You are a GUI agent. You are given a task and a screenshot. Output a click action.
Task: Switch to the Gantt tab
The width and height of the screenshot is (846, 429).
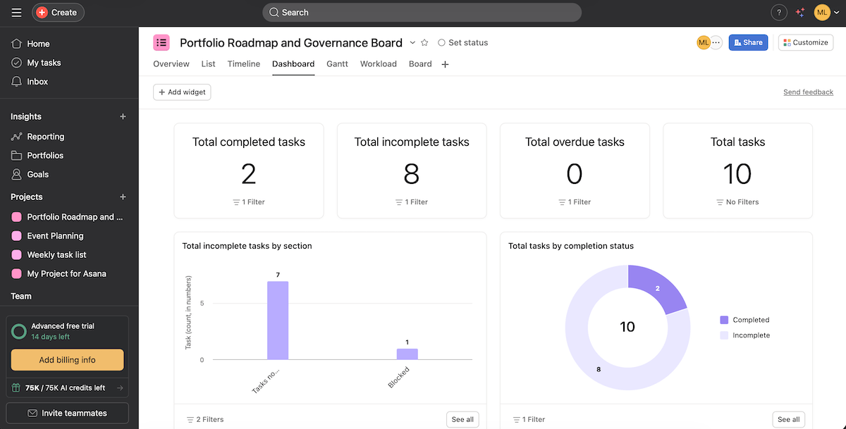337,63
